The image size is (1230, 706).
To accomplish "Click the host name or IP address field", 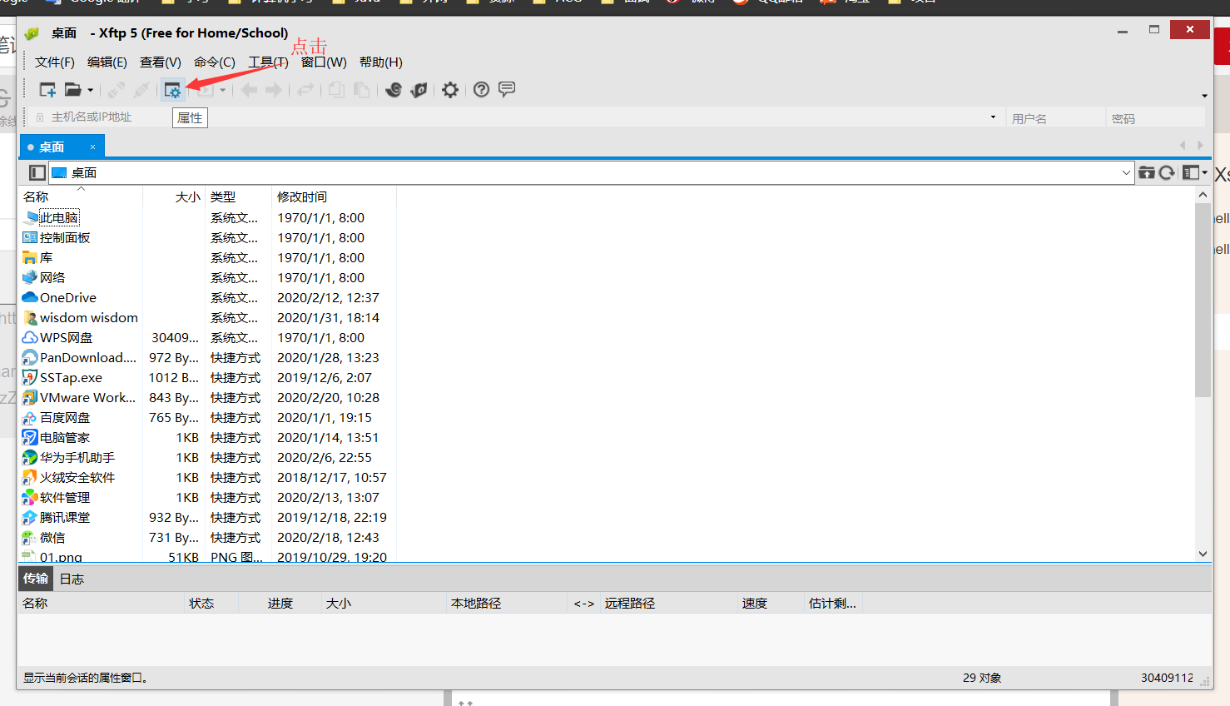I will tap(516, 117).
